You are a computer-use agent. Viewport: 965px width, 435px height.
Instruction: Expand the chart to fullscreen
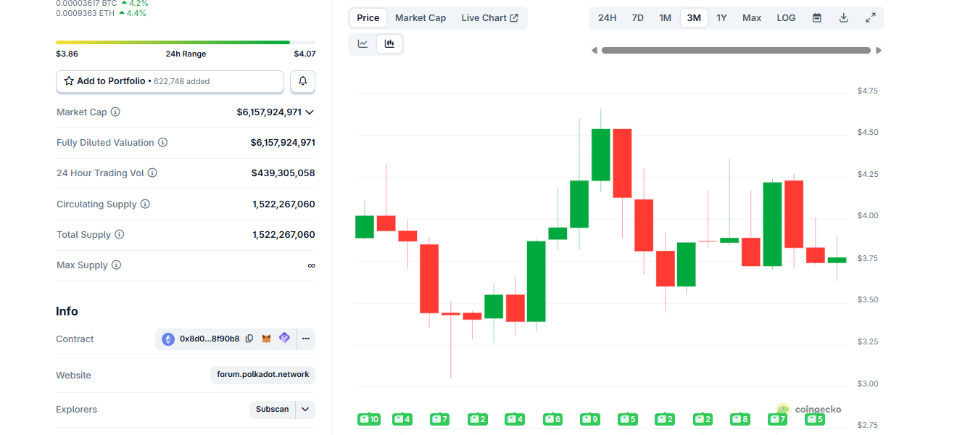871,18
